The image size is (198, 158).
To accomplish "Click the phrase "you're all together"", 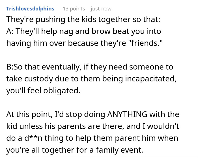I will coord(36,151).
